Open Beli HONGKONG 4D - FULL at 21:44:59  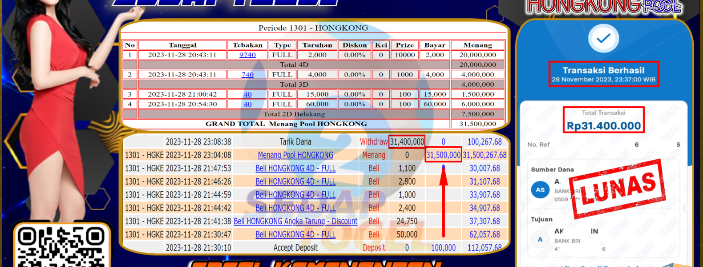295,194
